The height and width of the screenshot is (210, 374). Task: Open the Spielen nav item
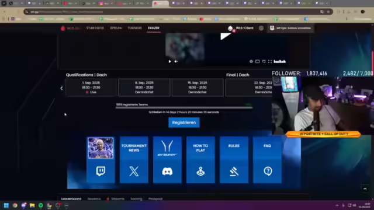point(116,28)
